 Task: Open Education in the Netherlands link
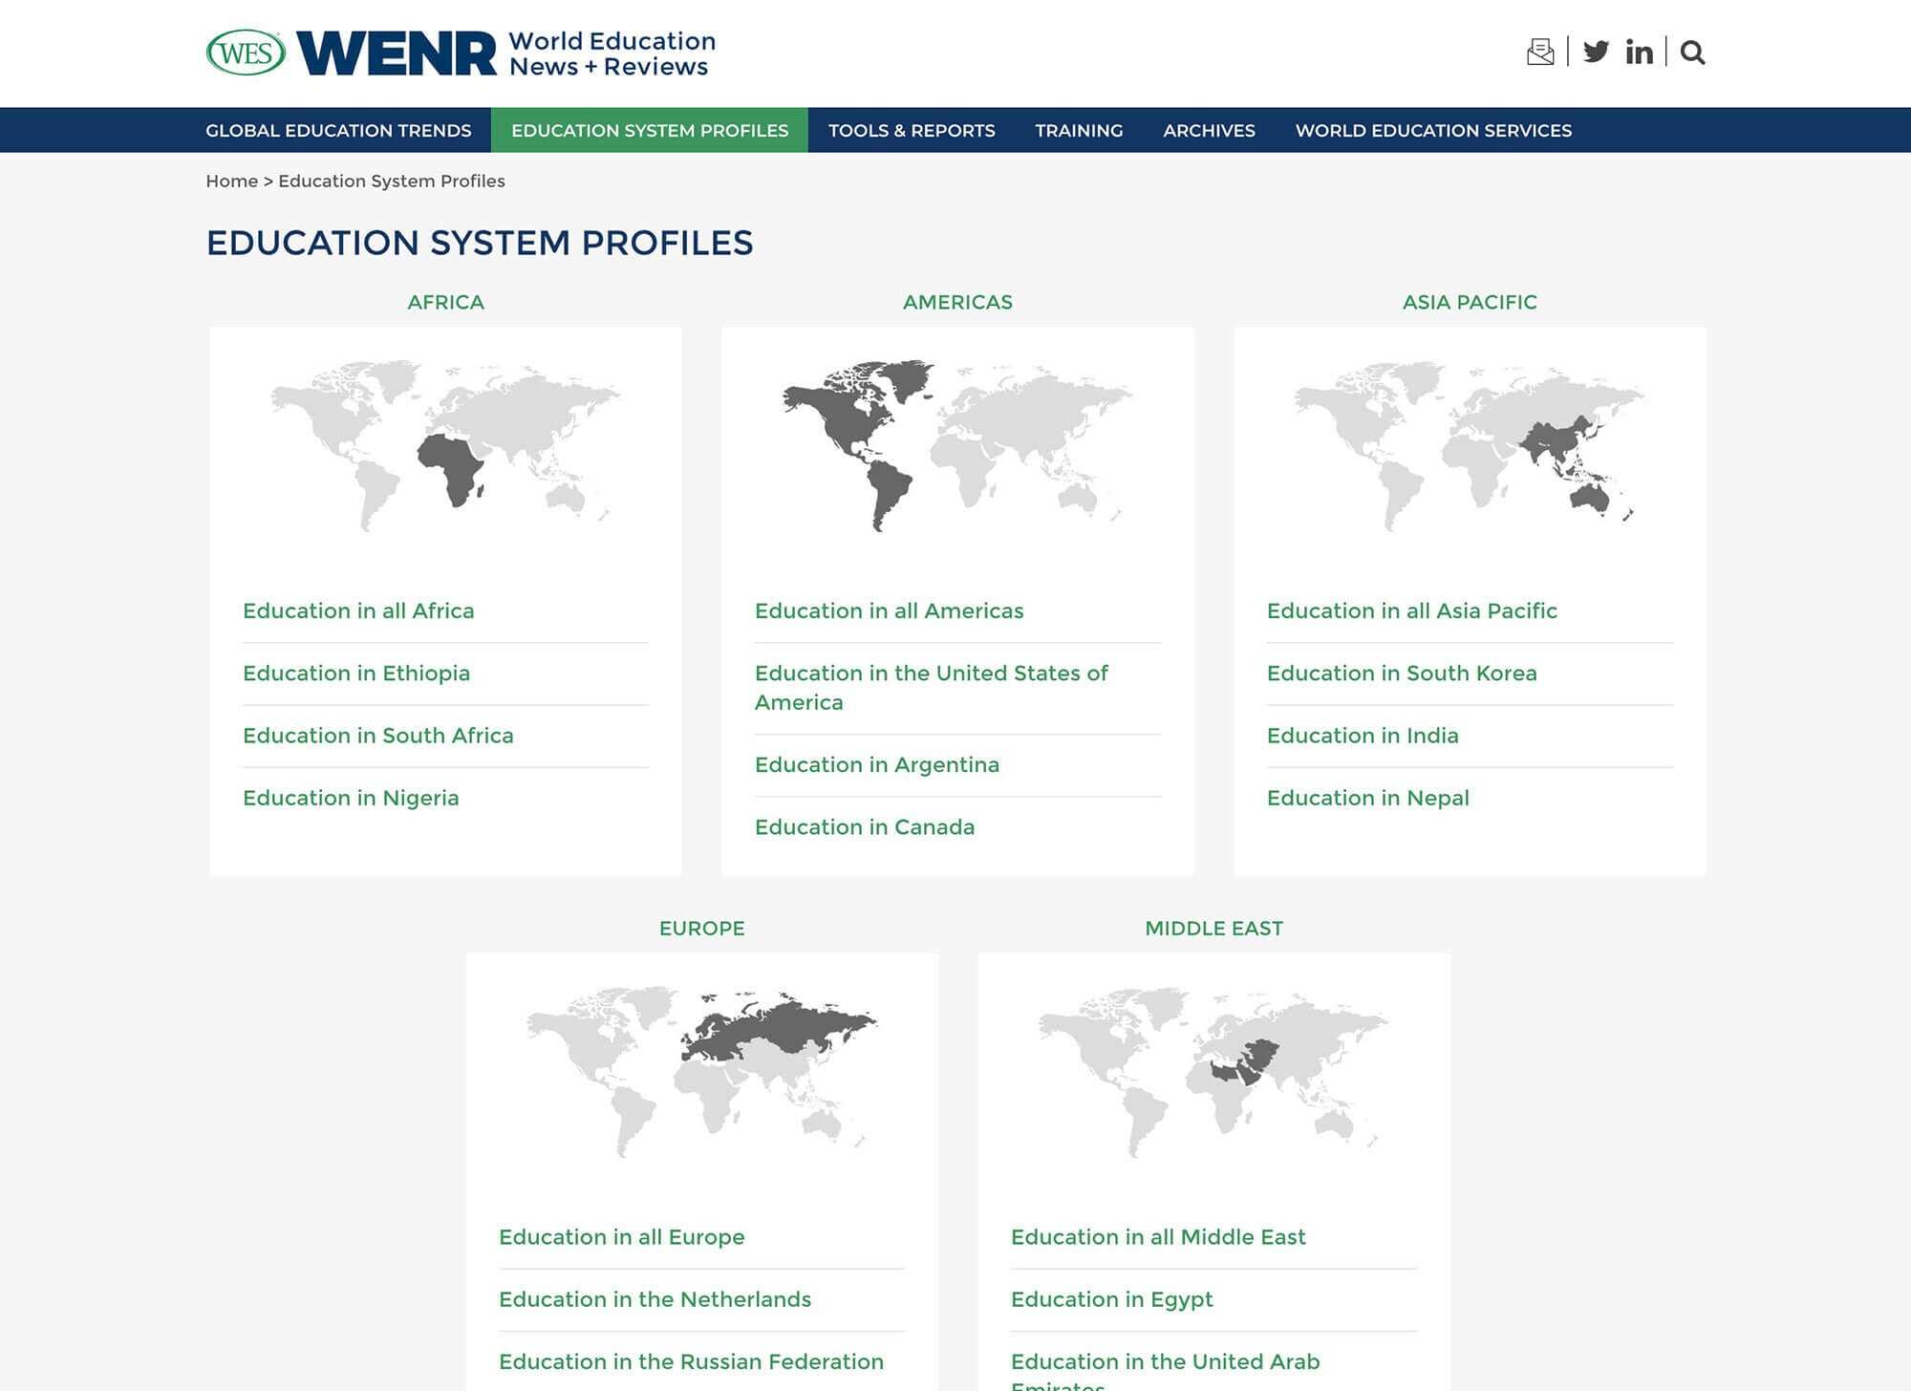pos(655,1299)
